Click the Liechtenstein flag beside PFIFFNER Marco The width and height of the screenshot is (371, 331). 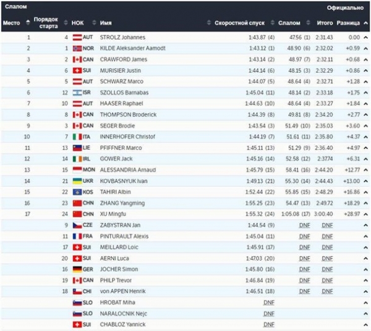(77, 148)
